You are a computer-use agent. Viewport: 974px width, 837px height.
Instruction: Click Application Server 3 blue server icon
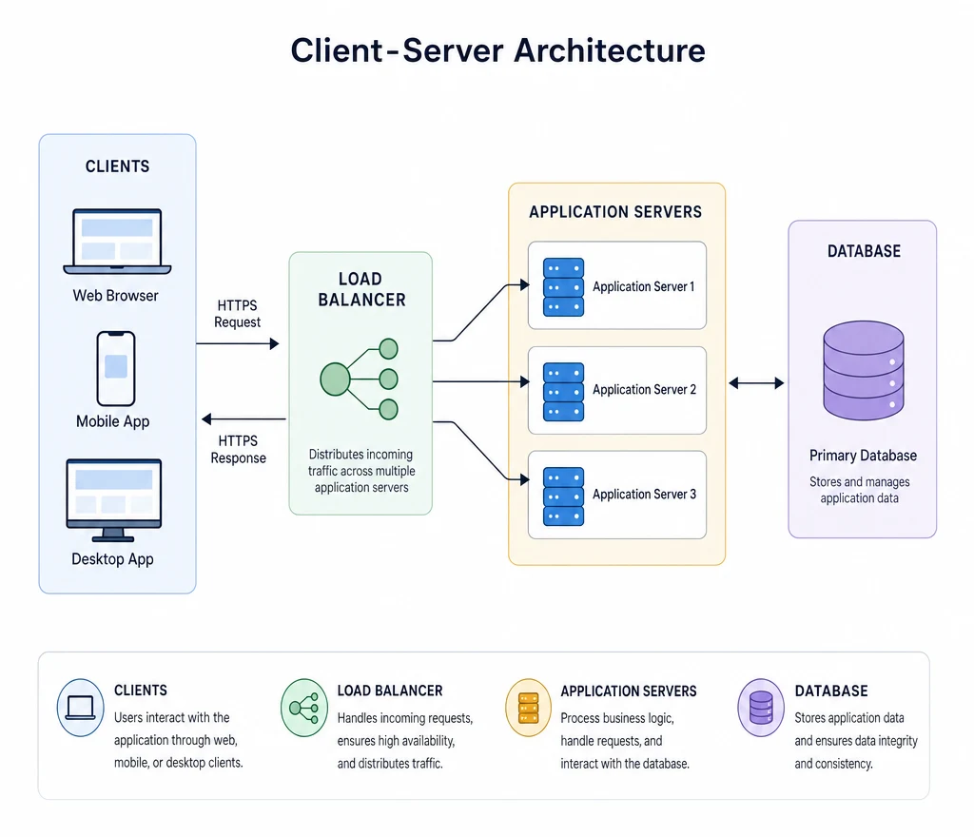coord(563,496)
